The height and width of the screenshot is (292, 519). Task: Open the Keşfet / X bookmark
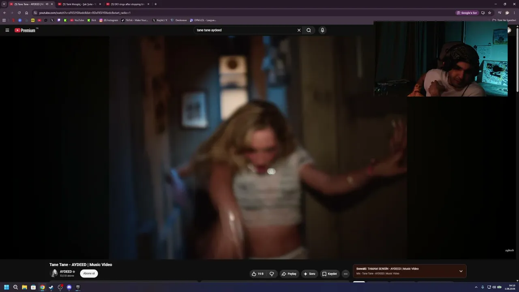(x=160, y=20)
